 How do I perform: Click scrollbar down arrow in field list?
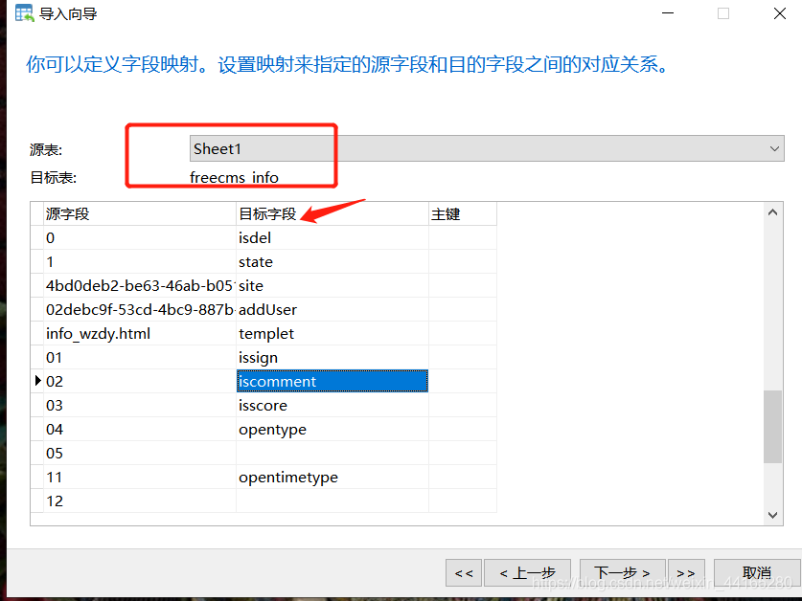click(x=773, y=515)
